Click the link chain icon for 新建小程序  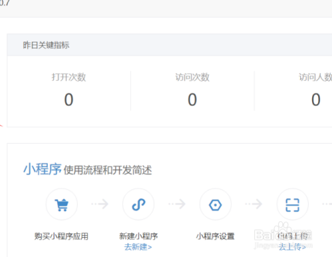[x=139, y=204]
